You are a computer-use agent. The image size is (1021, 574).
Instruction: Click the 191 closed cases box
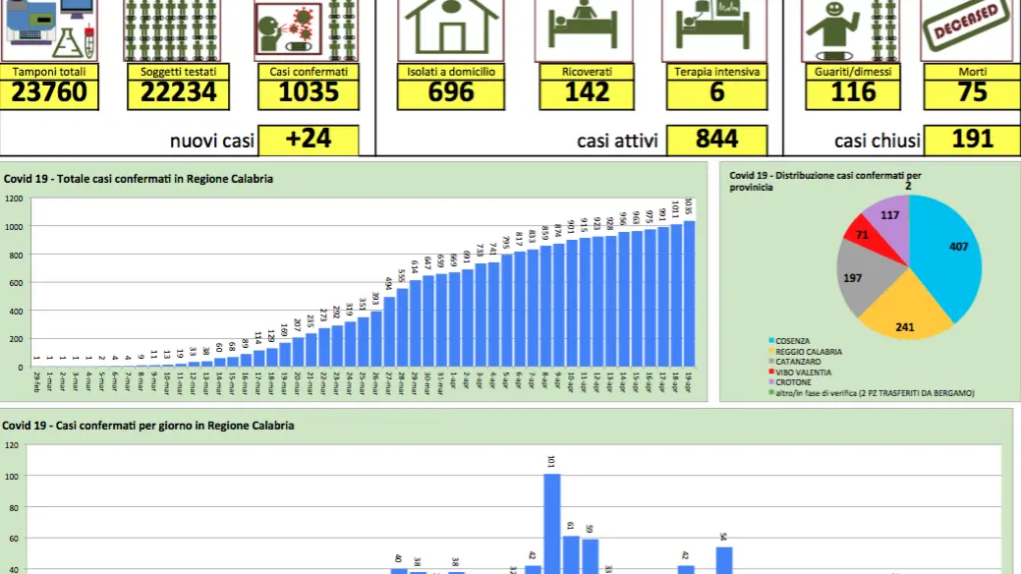tap(972, 140)
